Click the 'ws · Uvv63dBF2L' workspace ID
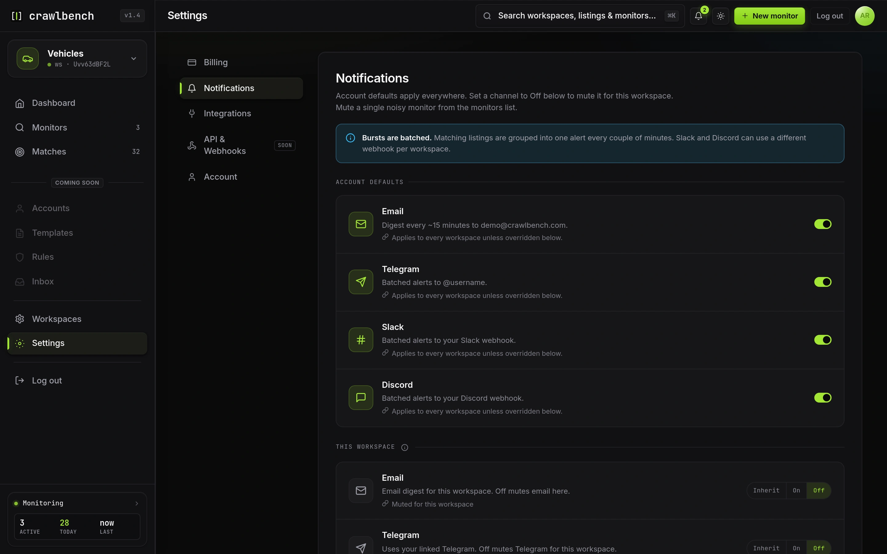Screen dimensions: 887x554 click(x=83, y=65)
